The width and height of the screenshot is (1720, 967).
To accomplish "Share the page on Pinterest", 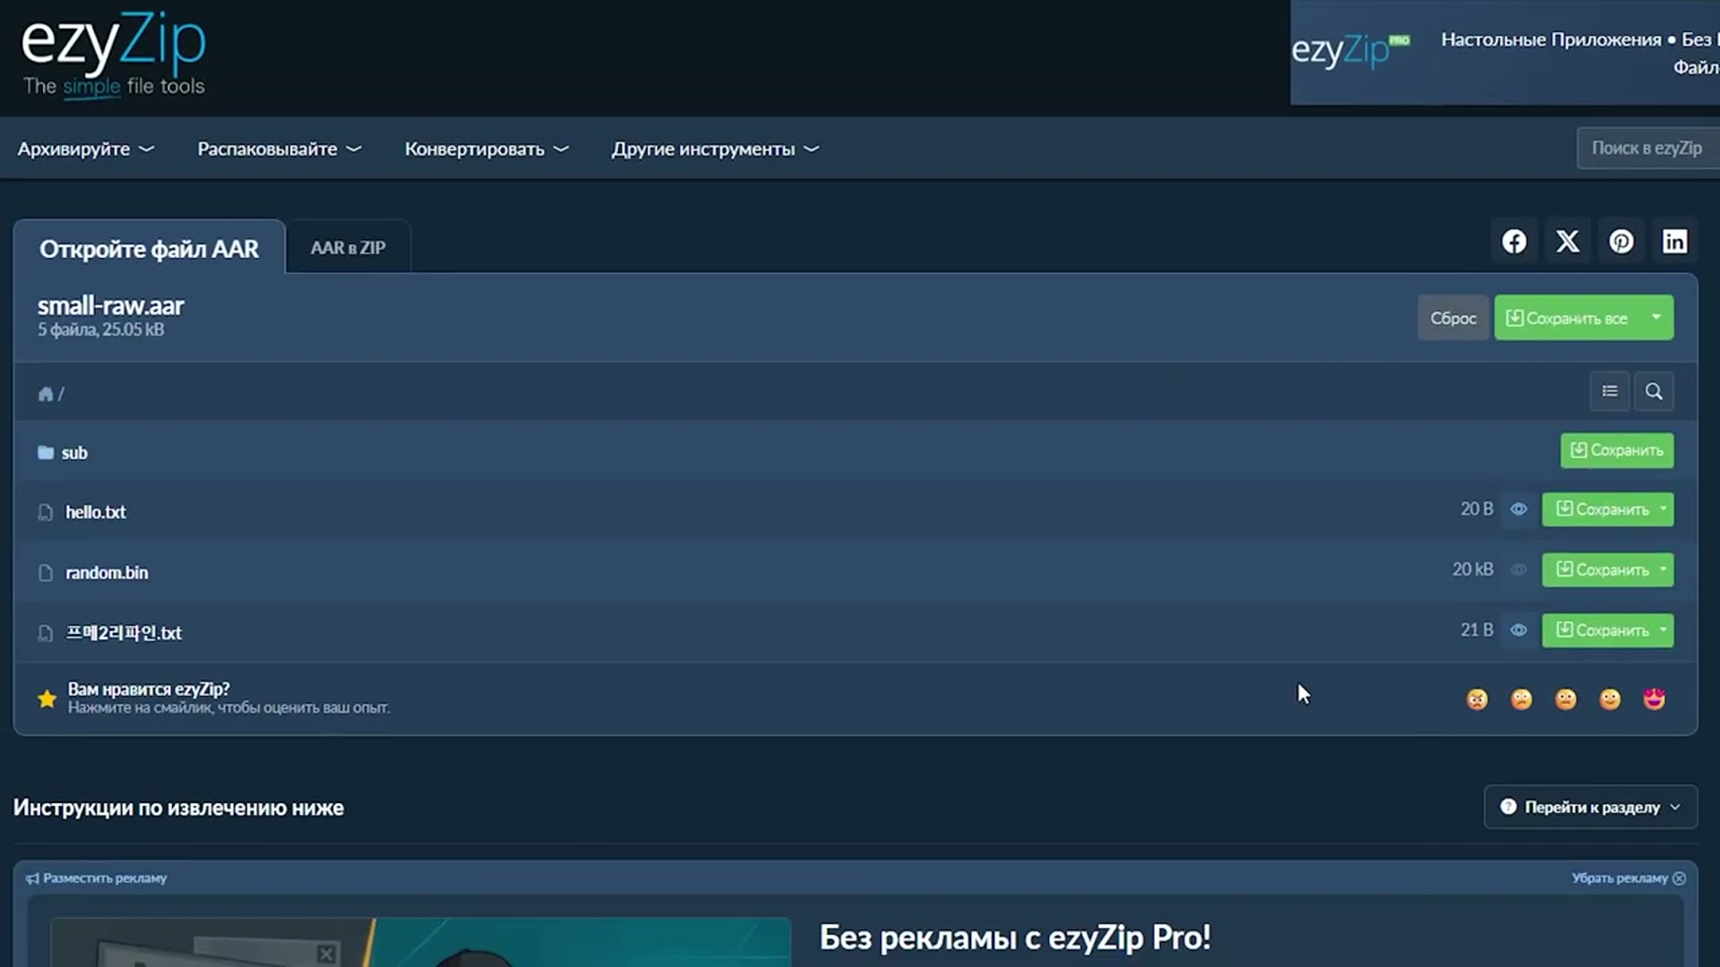I will [1621, 242].
